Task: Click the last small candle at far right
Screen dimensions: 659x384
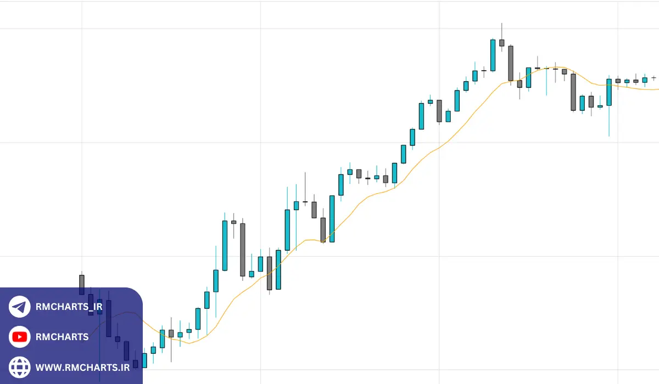Action: (654, 78)
